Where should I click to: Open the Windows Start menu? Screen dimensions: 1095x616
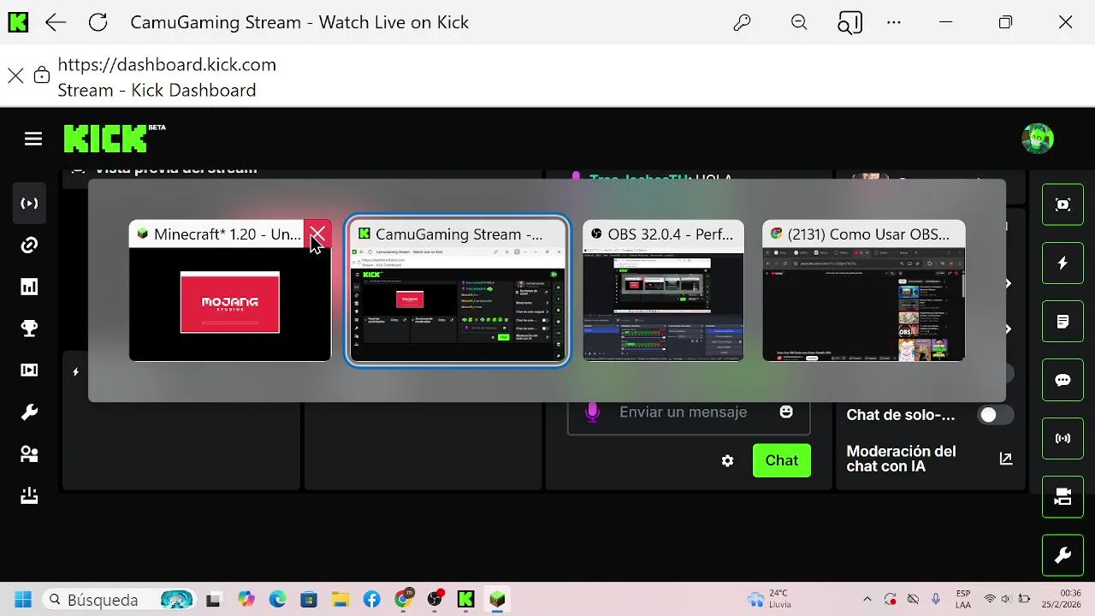pos(23,600)
